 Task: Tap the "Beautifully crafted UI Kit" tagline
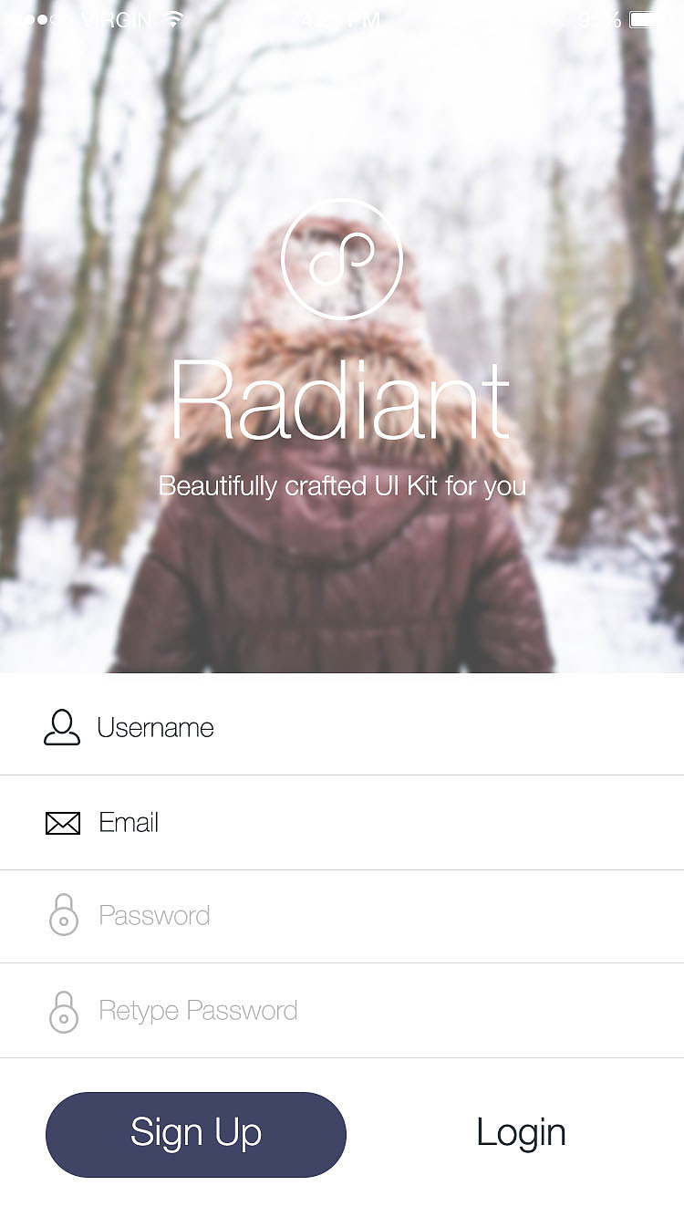(342, 485)
